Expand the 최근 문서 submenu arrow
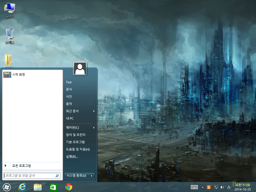 (94, 111)
